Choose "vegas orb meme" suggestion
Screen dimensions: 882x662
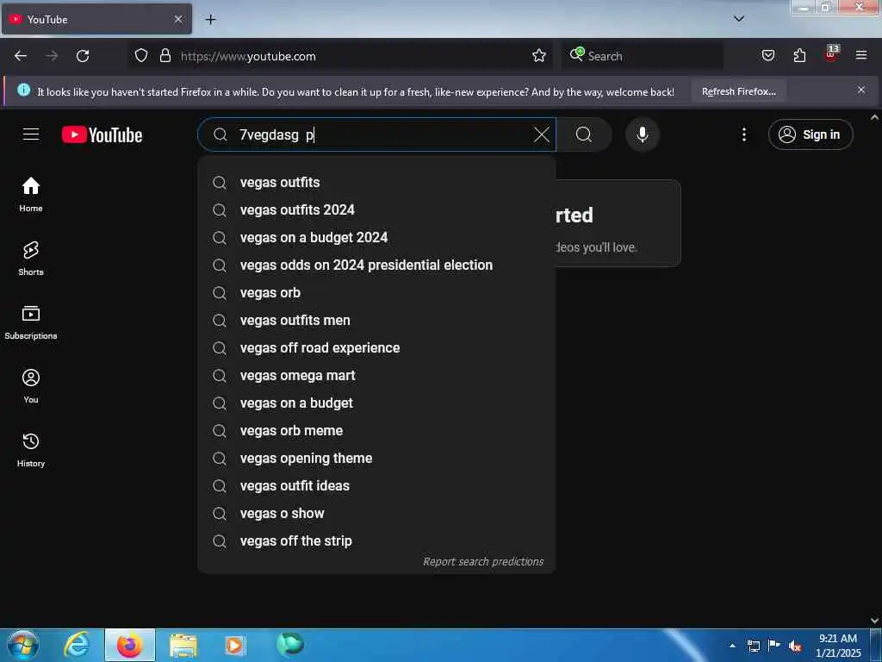click(x=376, y=431)
